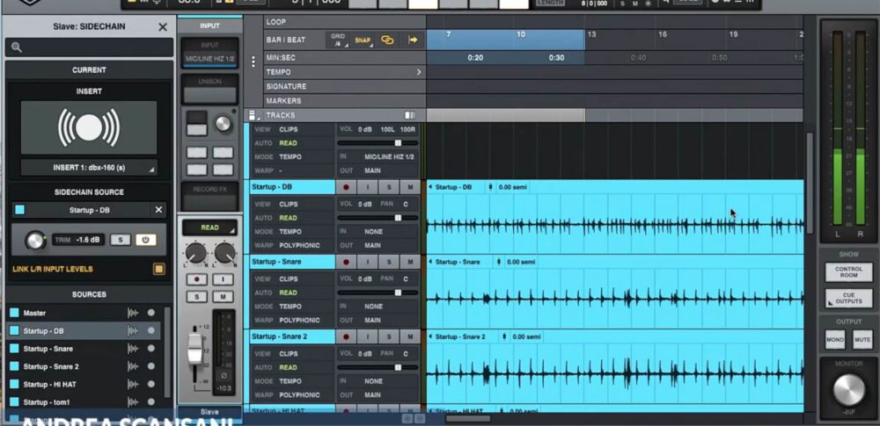This screenshot has height=426, width=880.
Task: Toggle the MONO output button
Action: click(835, 340)
